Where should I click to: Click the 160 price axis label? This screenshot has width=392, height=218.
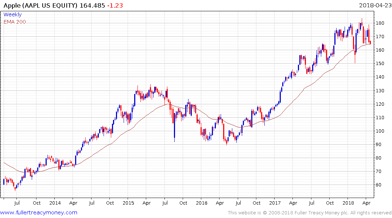pyautogui.click(x=380, y=50)
